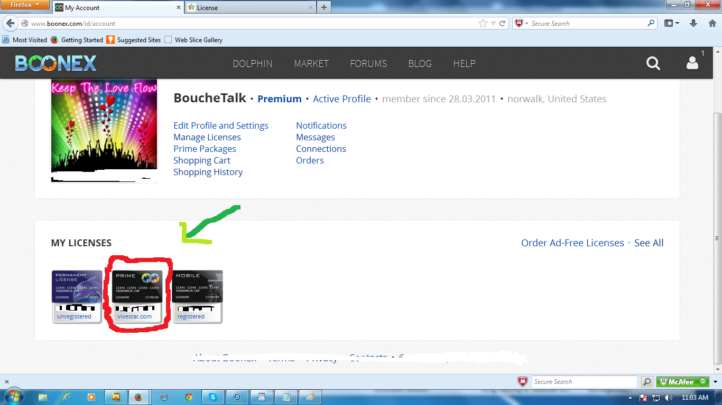Open the URL history dropdown arrow
Screen dimensions: 722x405
[x=493, y=23]
